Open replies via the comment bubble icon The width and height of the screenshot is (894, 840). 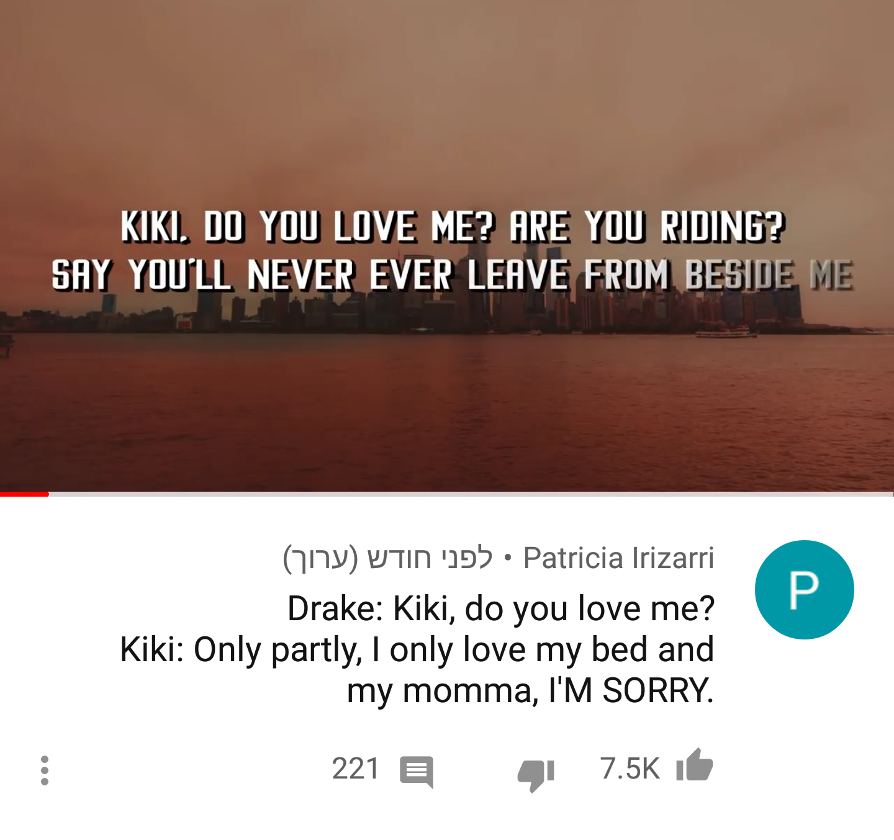tap(417, 772)
